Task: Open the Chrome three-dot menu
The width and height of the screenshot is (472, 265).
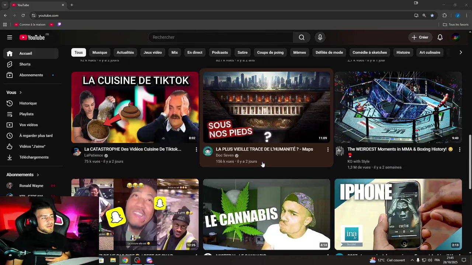Action: pyautogui.click(x=466, y=15)
